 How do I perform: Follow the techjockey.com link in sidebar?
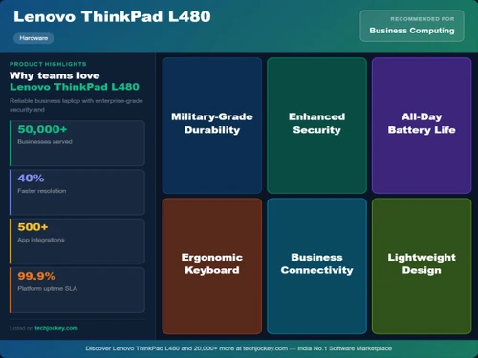point(56,328)
